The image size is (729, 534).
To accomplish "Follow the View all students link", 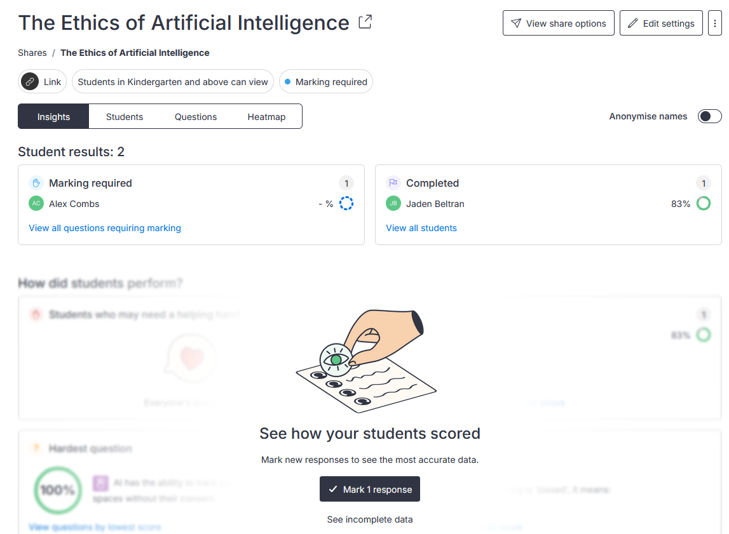I will tap(421, 228).
